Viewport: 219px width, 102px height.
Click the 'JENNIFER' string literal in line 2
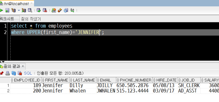[x=88, y=32]
